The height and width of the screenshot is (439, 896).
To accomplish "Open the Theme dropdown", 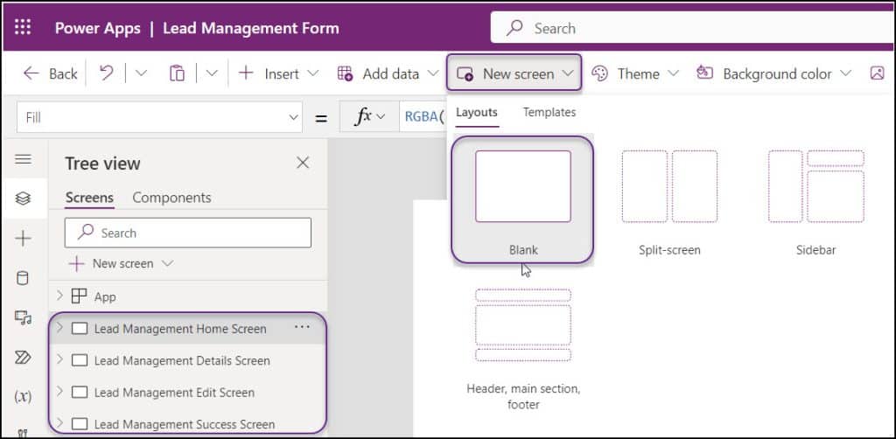I will [x=635, y=73].
